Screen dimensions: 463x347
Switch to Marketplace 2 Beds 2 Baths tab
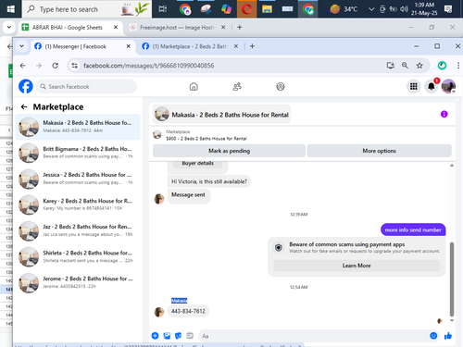click(x=190, y=46)
